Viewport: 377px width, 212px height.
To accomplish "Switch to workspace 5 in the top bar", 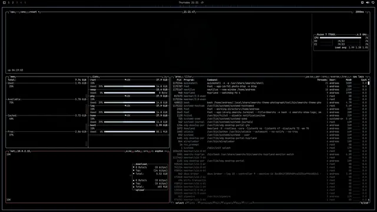I will pos(25,2).
